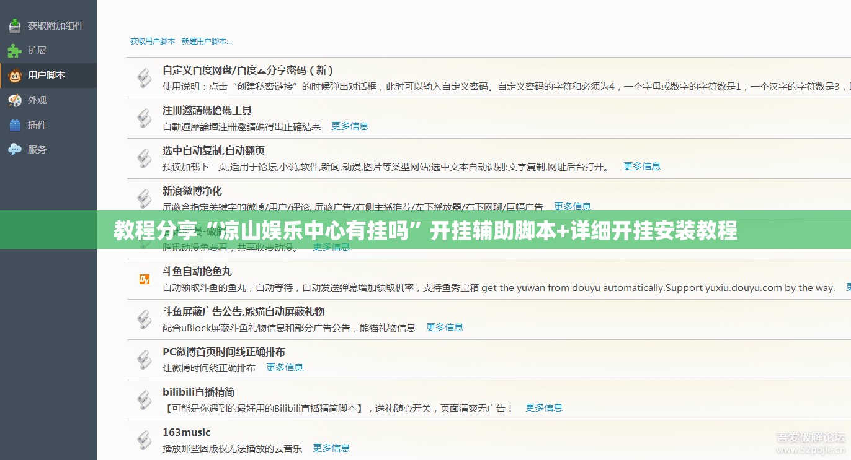Viewport: 851px width, 460px height.
Task: Select the title 注冊邀請碼搶碼工具
Action: tap(207, 111)
